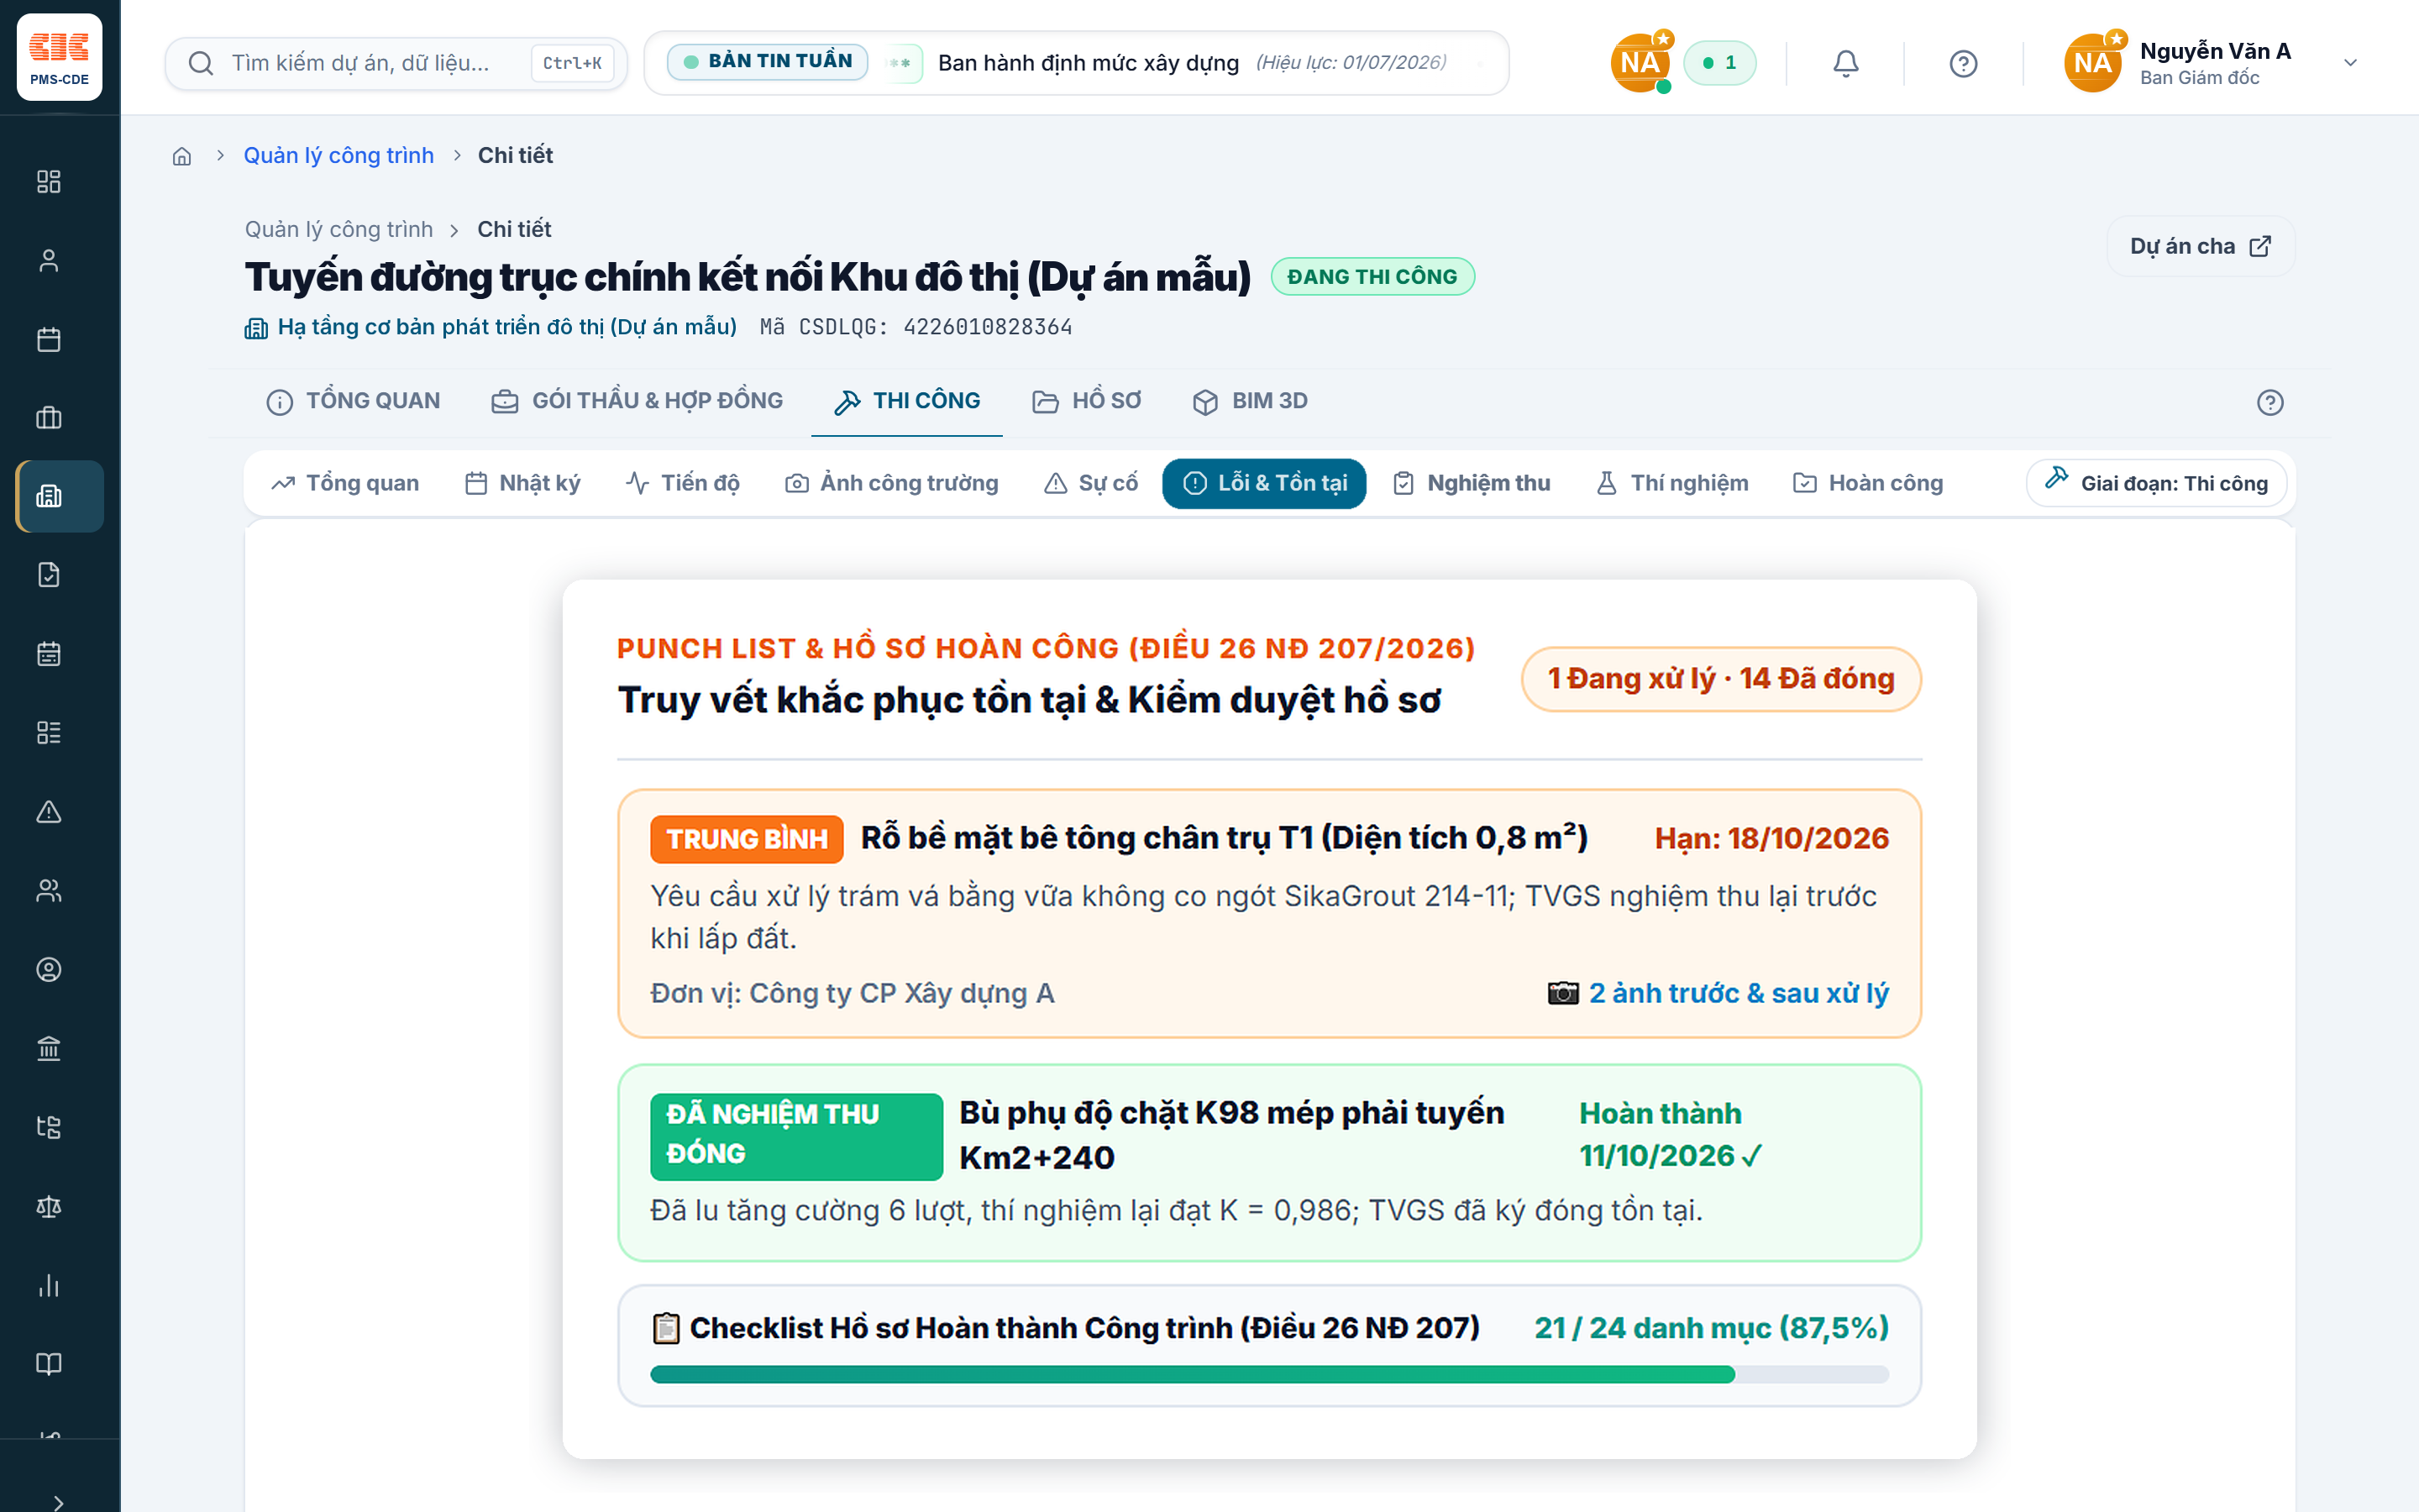Open the dashboard grid icon in sidebar
Image resolution: width=2419 pixels, height=1512 pixels.
[48, 181]
